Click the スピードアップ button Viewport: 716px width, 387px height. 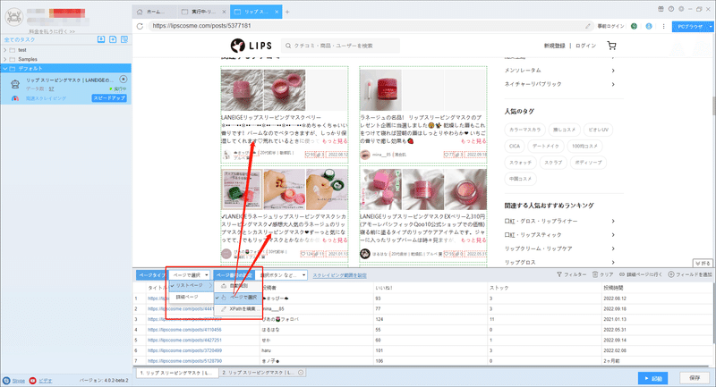109,98
